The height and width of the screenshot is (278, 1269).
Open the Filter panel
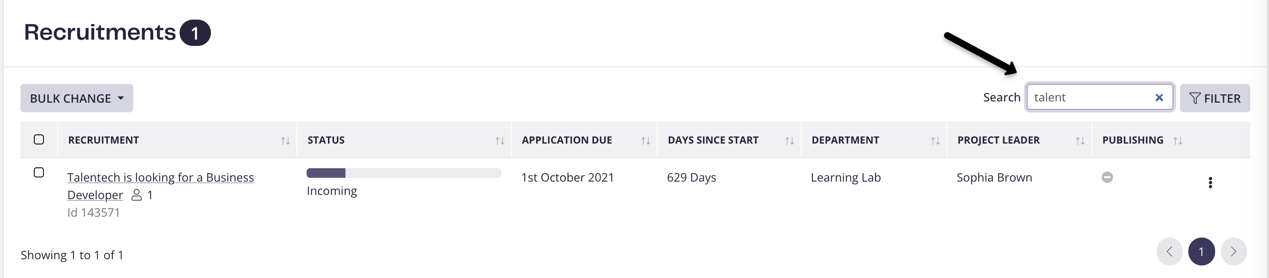1215,98
